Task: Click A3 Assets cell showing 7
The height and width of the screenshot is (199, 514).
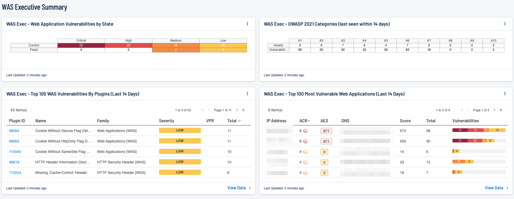Action: (343, 45)
